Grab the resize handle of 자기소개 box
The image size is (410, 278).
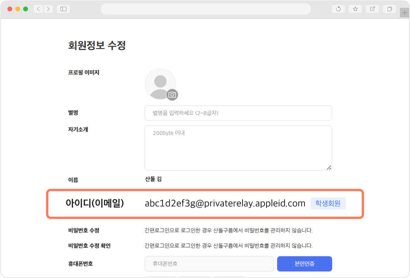pyautogui.click(x=329, y=167)
